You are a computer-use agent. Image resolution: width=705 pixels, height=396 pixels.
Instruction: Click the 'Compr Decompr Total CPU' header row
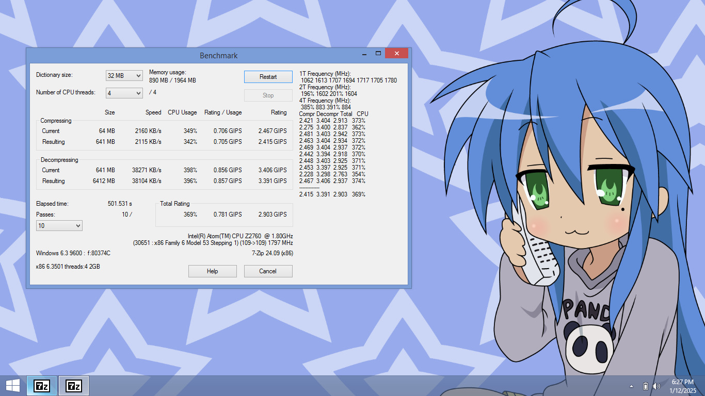(x=334, y=114)
